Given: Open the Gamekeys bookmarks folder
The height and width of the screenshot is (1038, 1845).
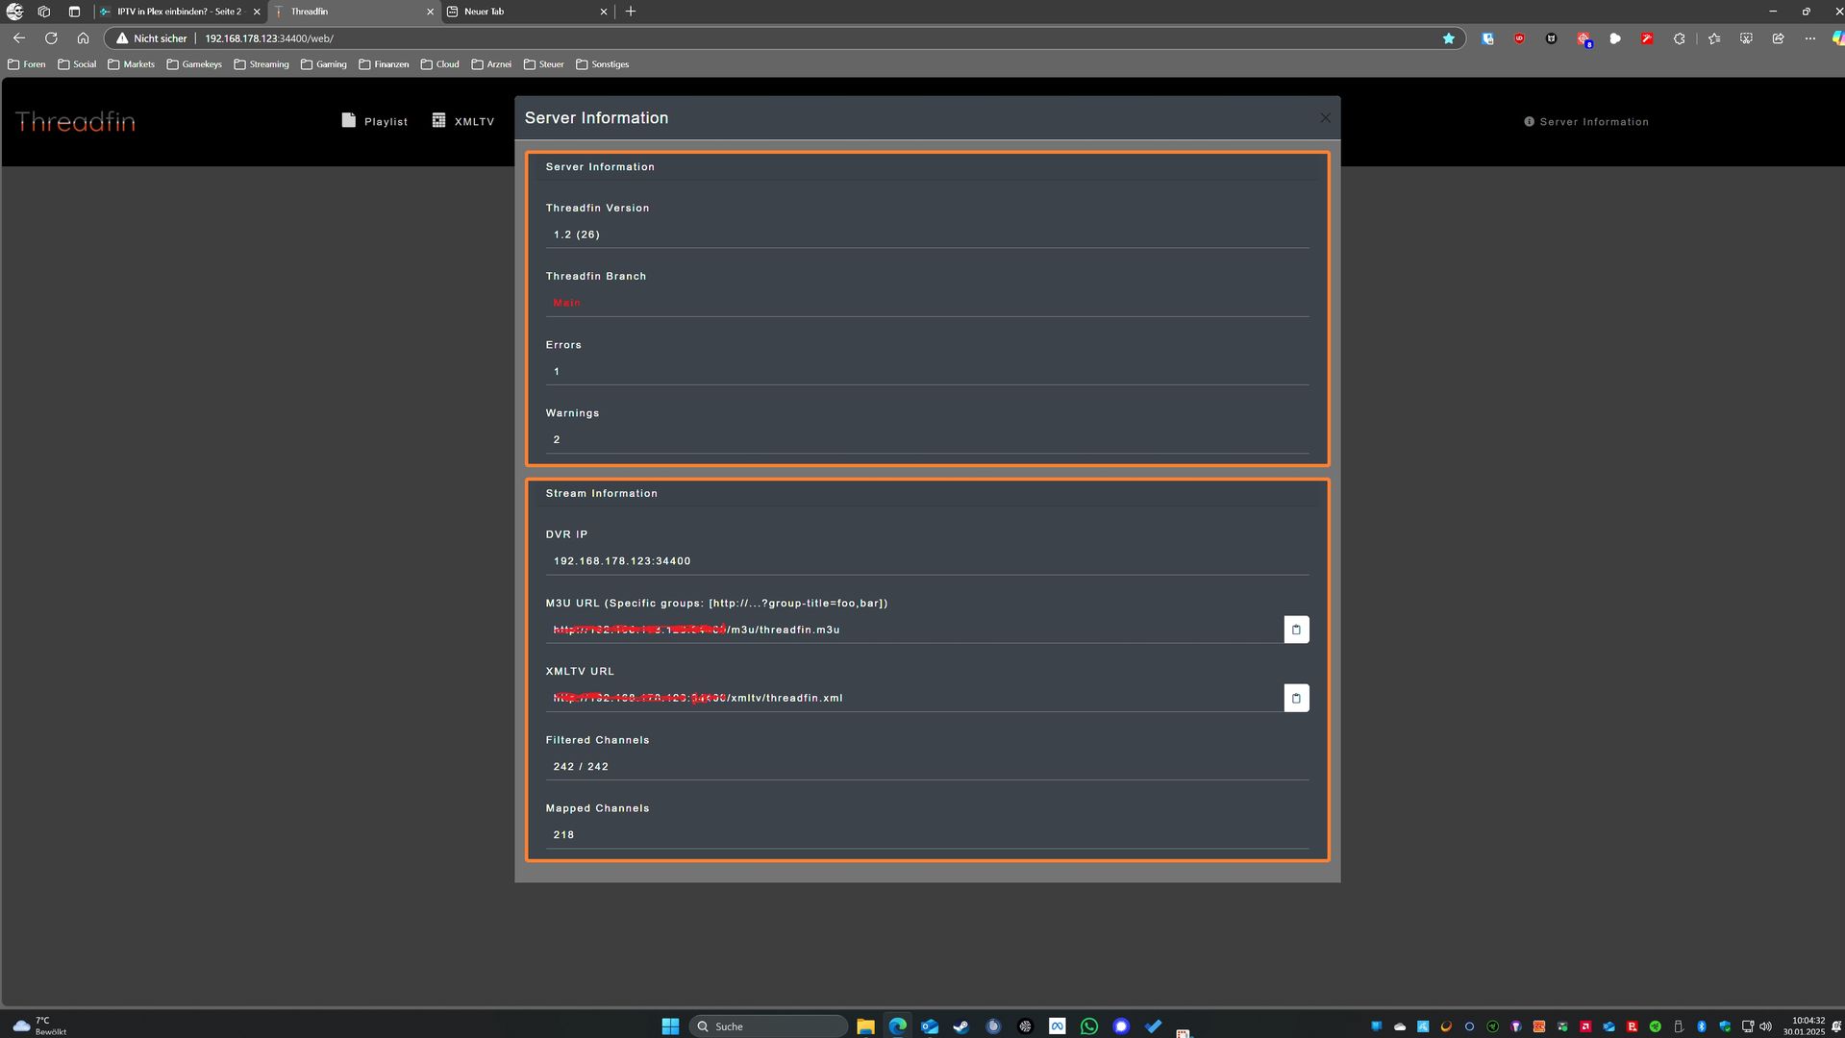Looking at the screenshot, I should tap(194, 64).
